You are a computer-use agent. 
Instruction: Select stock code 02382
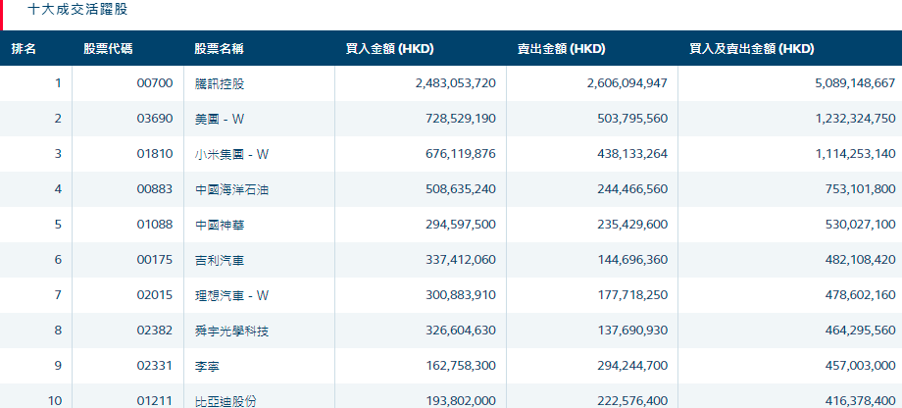pyautogui.click(x=155, y=331)
